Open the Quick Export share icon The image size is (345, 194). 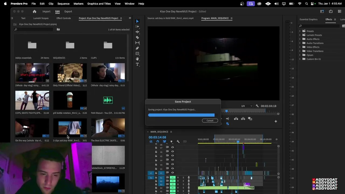(x=331, y=11)
